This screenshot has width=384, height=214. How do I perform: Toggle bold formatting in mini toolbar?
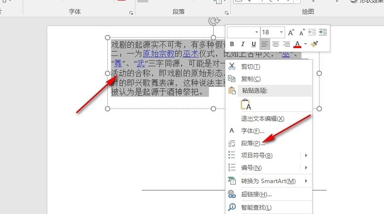tap(232, 44)
